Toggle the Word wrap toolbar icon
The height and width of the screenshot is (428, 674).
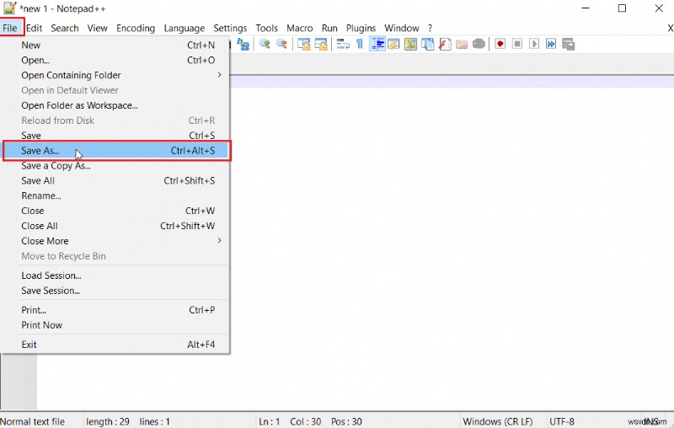[x=343, y=44]
